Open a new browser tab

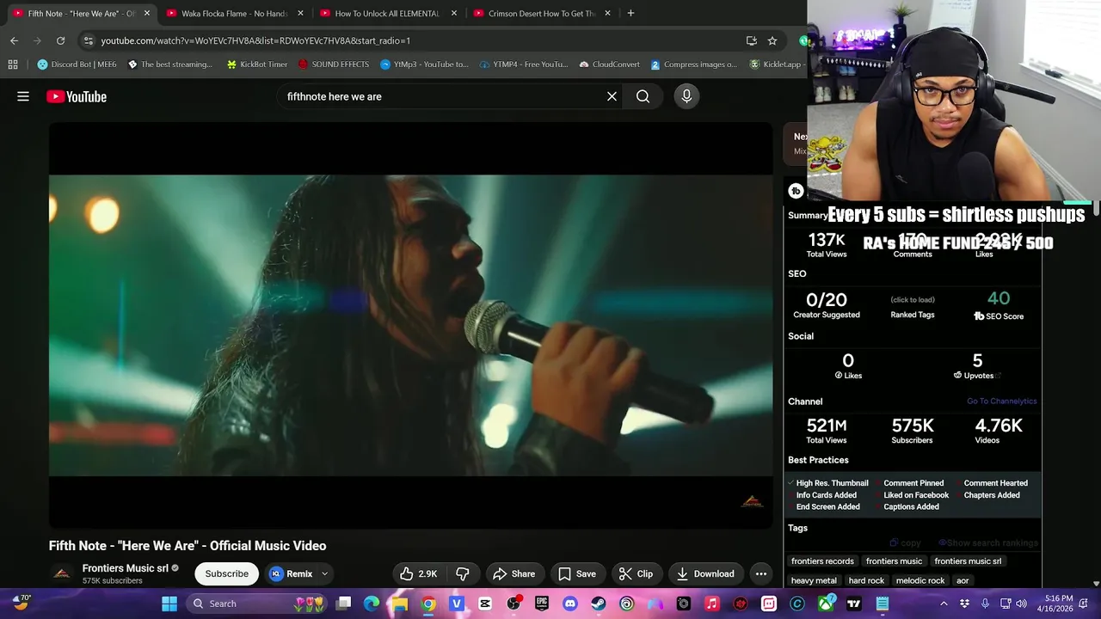pyautogui.click(x=630, y=14)
